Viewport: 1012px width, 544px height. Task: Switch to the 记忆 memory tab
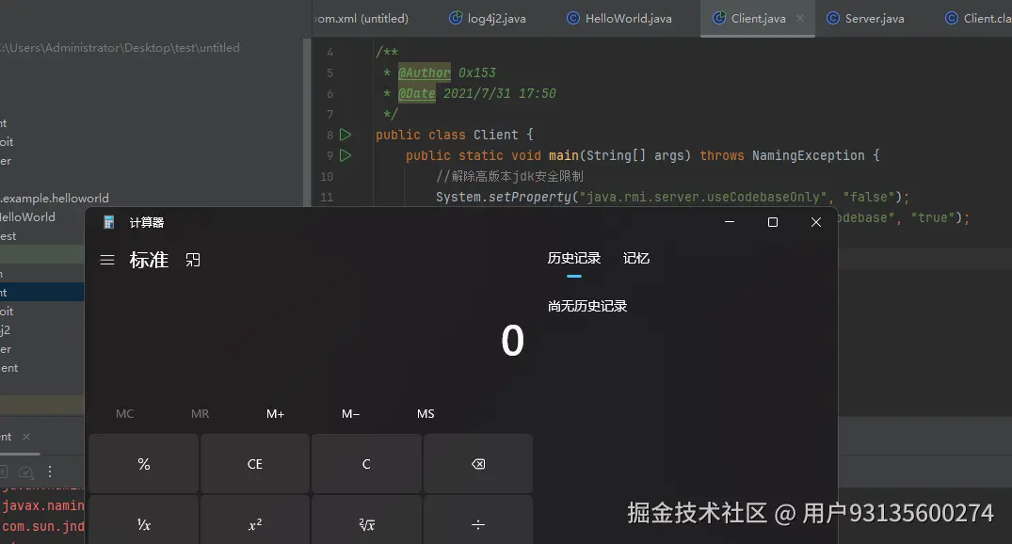pyautogui.click(x=635, y=258)
